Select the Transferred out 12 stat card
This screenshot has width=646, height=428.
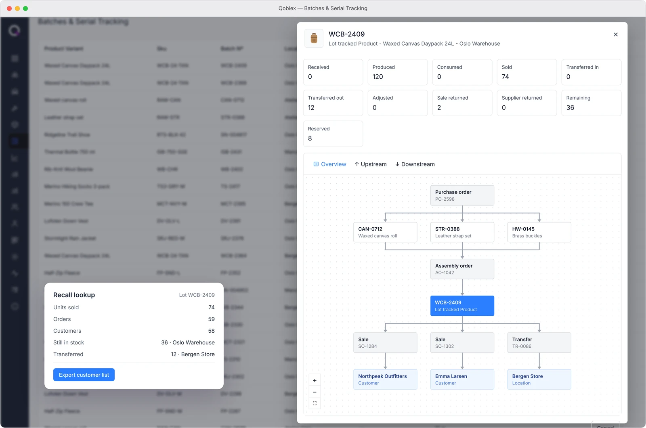tap(333, 103)
